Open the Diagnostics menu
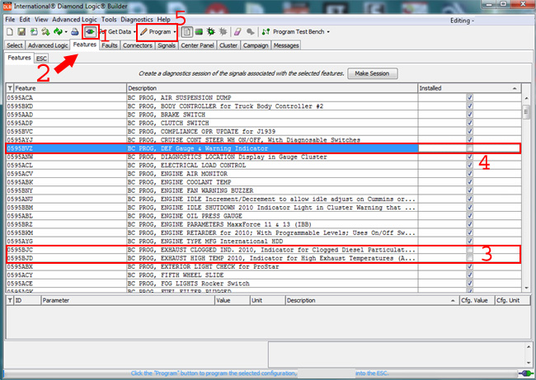Image resolution: width=536 pixels, height=380 pixels. 137,20
